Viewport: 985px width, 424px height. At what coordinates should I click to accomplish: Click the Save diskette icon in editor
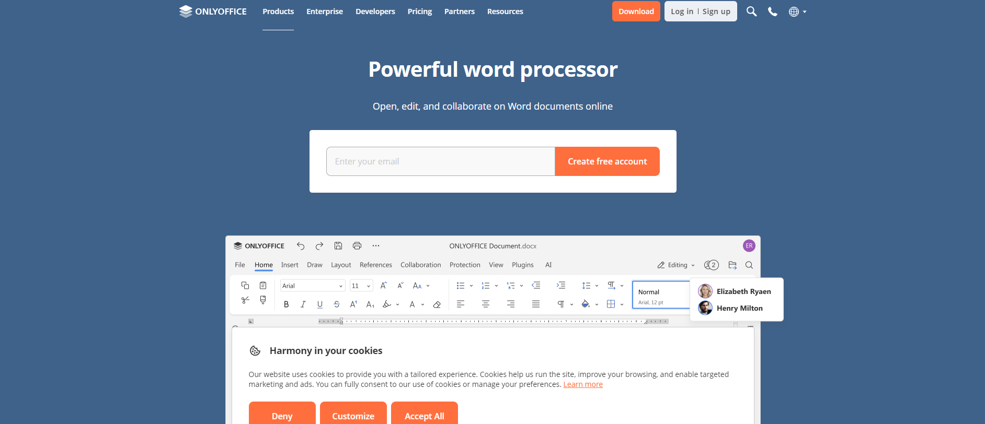click(x=338, y=246)
